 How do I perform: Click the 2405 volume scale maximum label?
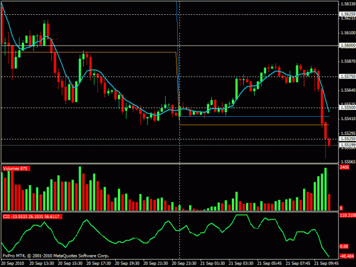[x=344, y=167]
